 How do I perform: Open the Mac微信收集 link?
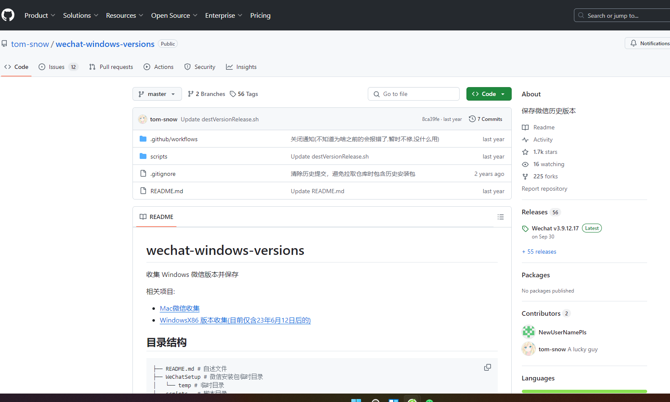180,308
